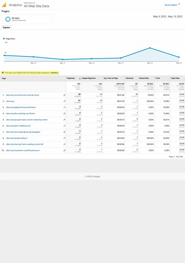Click the May 9, 2022 - May 15, 2022 date range

[168, 16]
